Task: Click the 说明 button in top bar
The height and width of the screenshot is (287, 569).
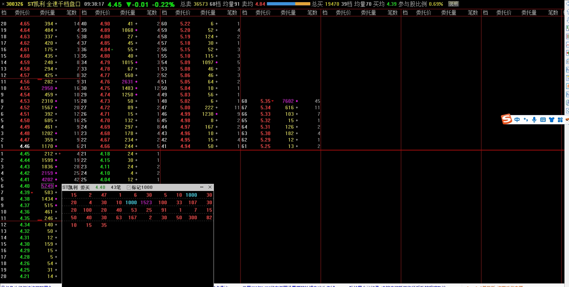Action: 454,4
